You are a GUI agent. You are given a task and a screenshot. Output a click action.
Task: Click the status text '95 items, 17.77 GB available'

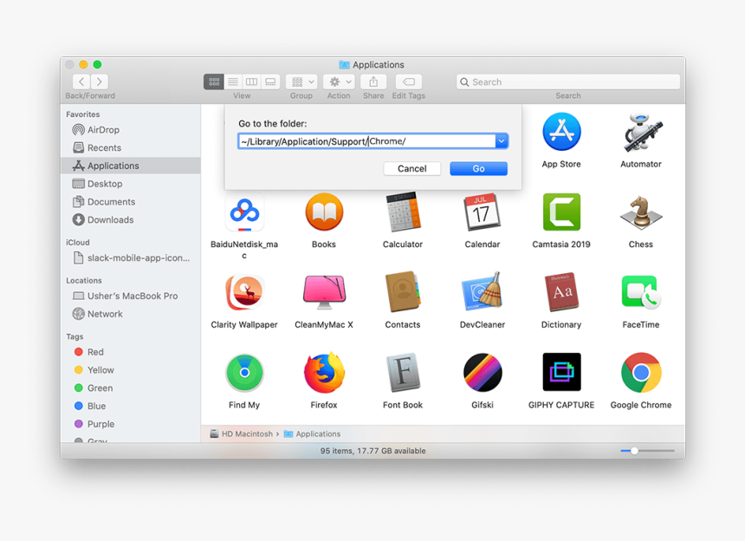[372, 451]
